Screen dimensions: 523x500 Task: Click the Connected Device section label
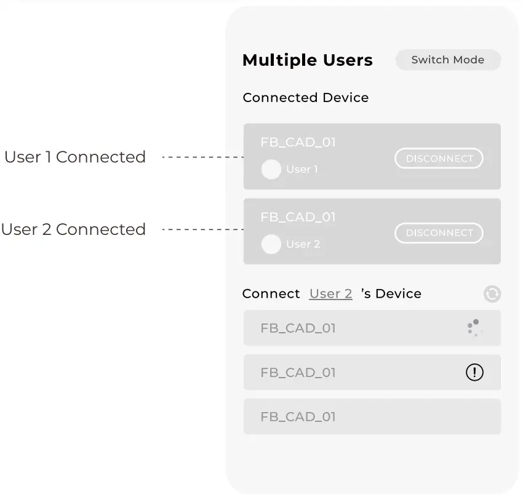click(306, 98)
